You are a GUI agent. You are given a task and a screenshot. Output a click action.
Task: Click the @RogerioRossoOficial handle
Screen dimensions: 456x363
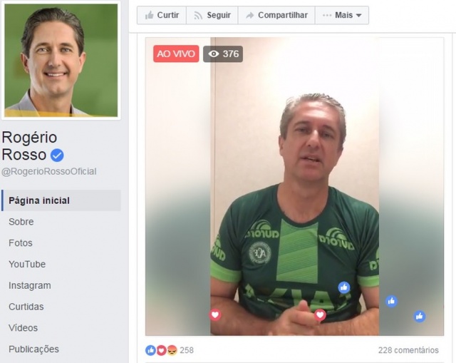[49, 171]
